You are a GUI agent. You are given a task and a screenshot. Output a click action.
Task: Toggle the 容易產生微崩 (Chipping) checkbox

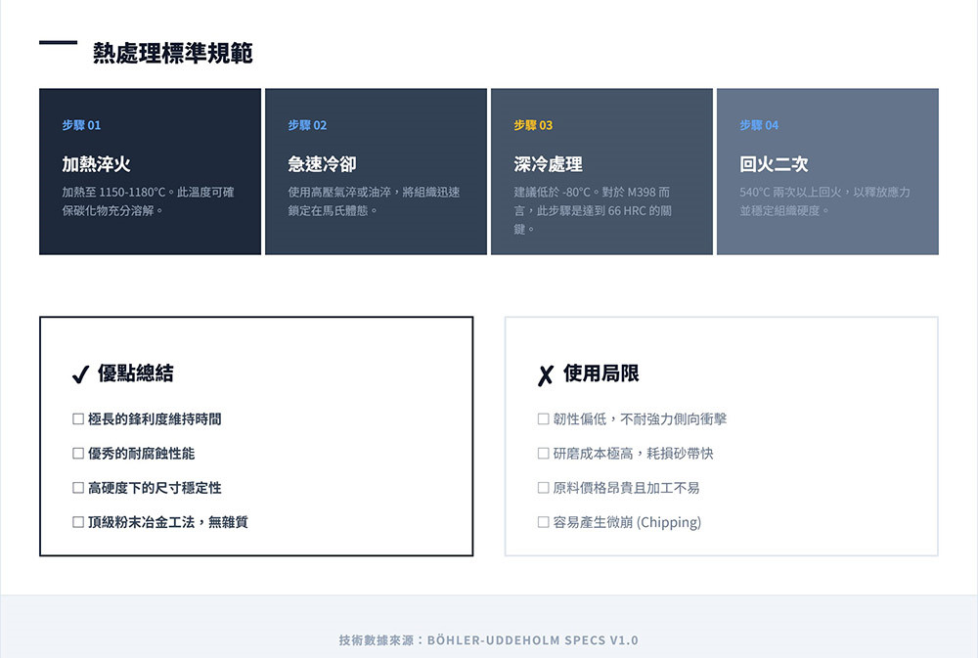click(x=543, y=522)
